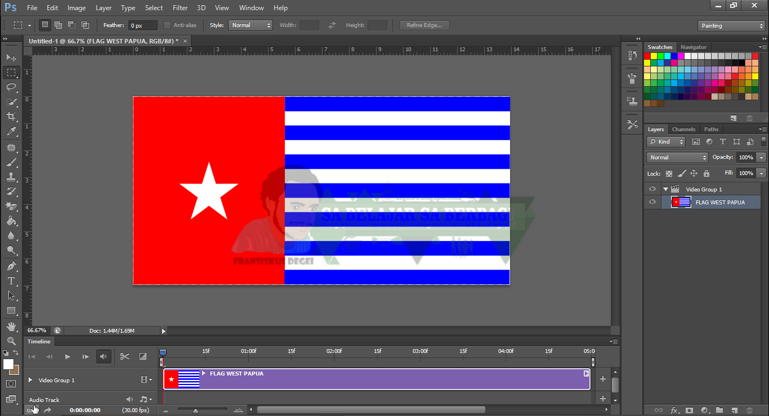Open the Image menu
The width and height of the screenshot is (769, 416).
[77, 8]
